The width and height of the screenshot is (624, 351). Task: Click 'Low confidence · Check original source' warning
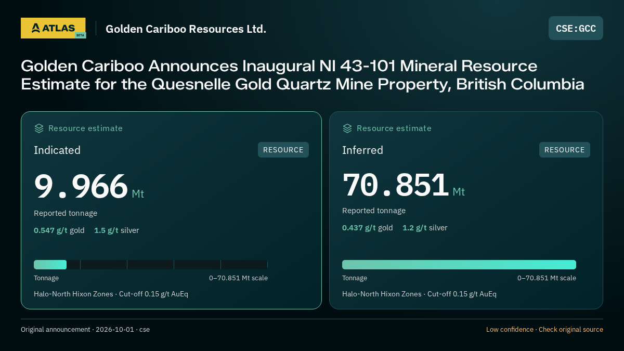pos(544,330)
